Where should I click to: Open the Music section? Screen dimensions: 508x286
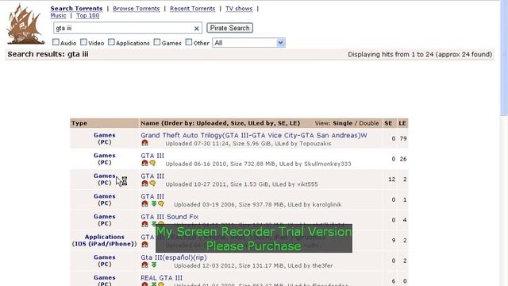pos(58,16)
